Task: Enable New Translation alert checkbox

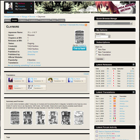Action: point(97,52)
